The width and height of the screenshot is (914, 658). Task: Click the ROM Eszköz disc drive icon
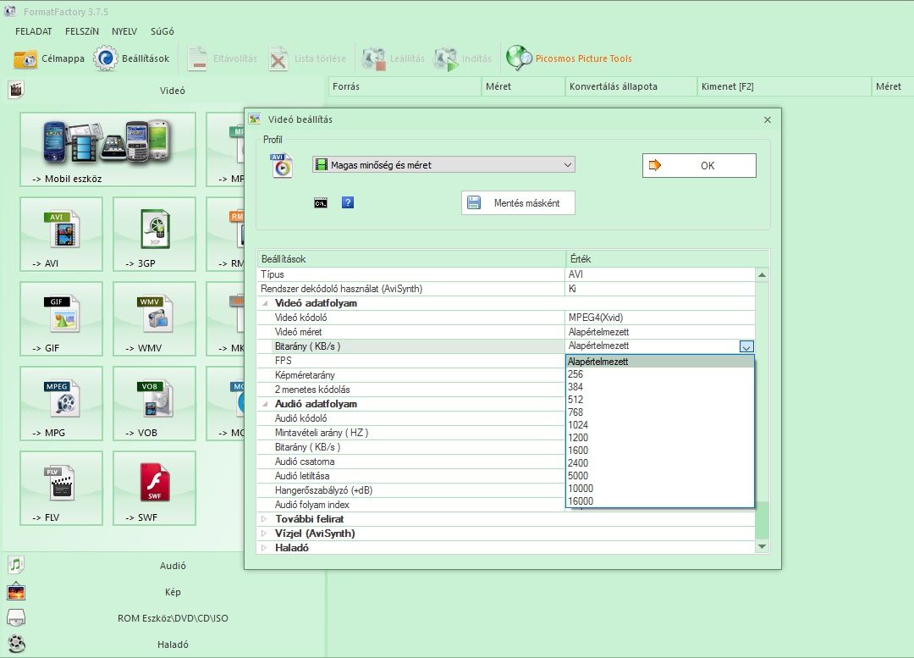click(16, 617)
